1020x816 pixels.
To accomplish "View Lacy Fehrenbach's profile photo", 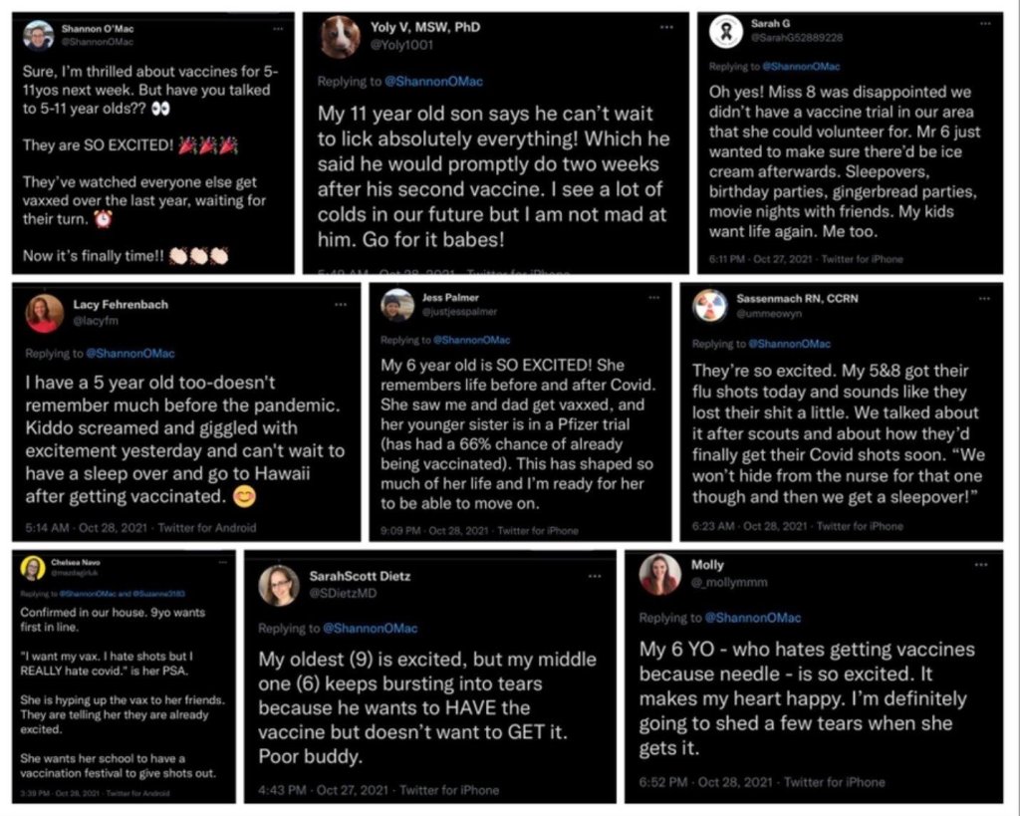I will click(x=45, y=312).
